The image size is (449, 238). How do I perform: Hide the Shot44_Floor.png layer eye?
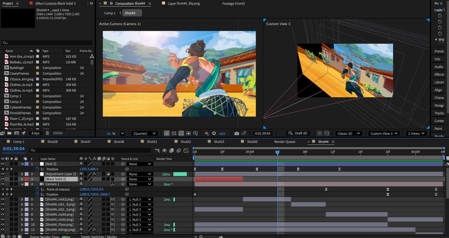point(2,225)
